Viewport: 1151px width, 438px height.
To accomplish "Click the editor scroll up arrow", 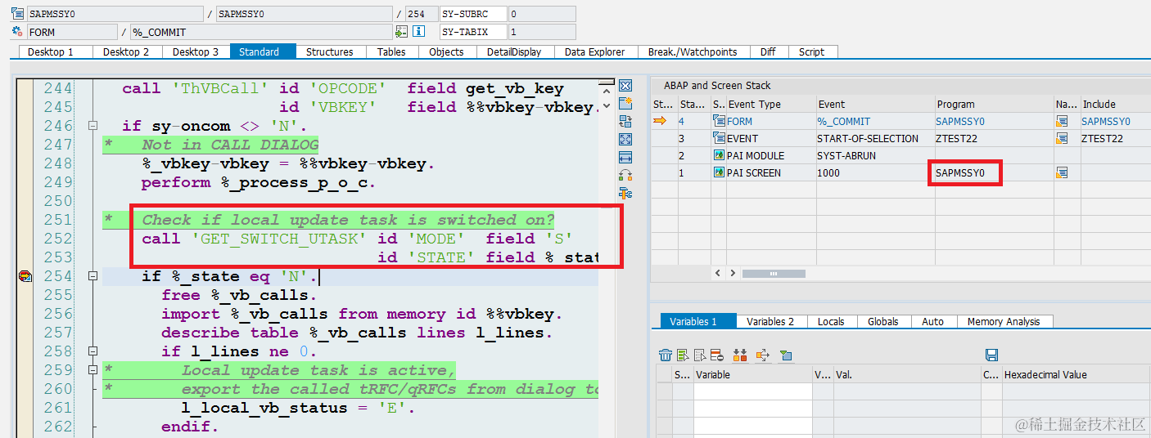I will click(x=606, y=91).
